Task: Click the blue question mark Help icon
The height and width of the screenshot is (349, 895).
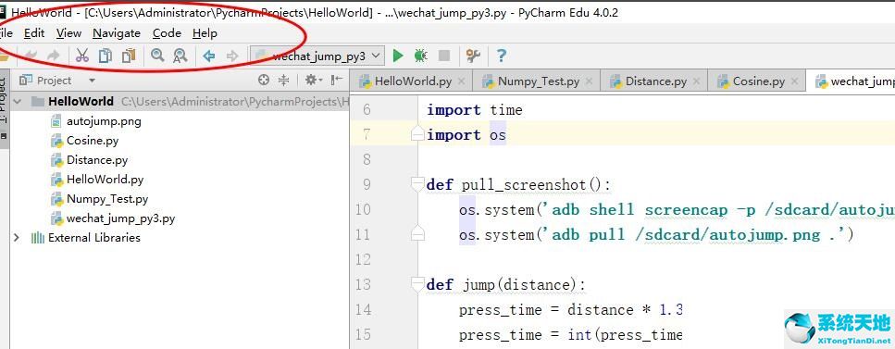Action: [x=501, y=56]
